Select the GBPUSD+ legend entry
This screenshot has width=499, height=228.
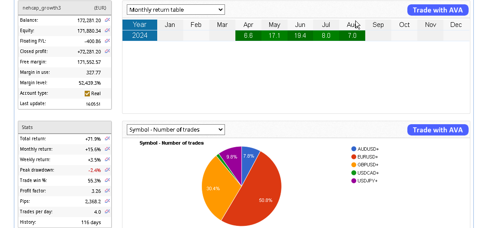(x=367, y=165)
